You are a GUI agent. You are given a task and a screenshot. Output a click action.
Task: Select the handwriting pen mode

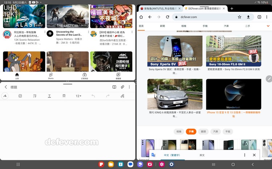tap(5, 96)
